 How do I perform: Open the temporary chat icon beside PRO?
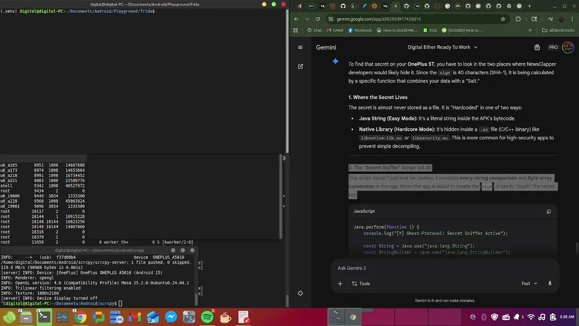click(537, 47)
